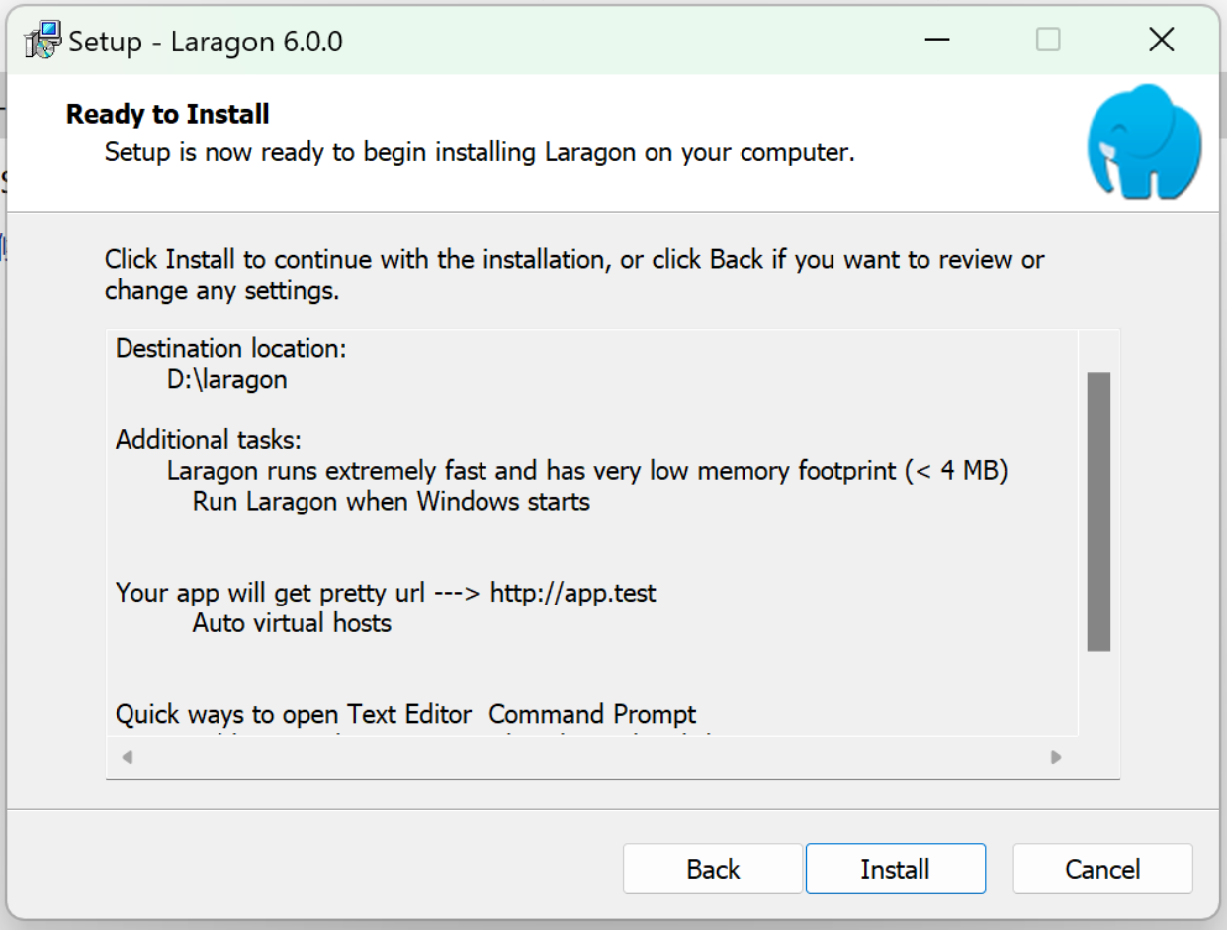Click the 'Setup - Laragon 6.0.0' window title

(206, 42)
